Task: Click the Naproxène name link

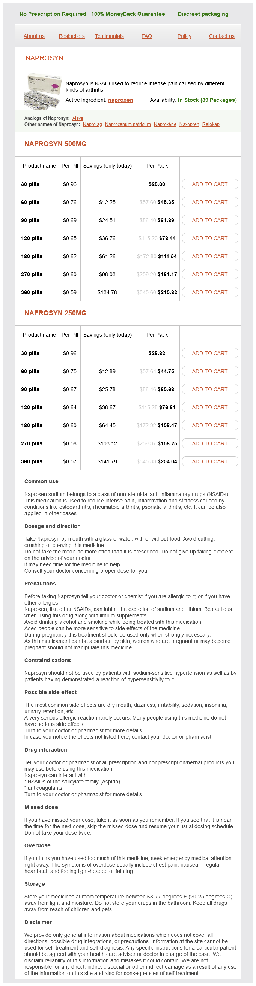Action: [x=165, y=124]
